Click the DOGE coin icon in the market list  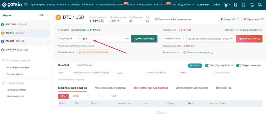[3, 50]
